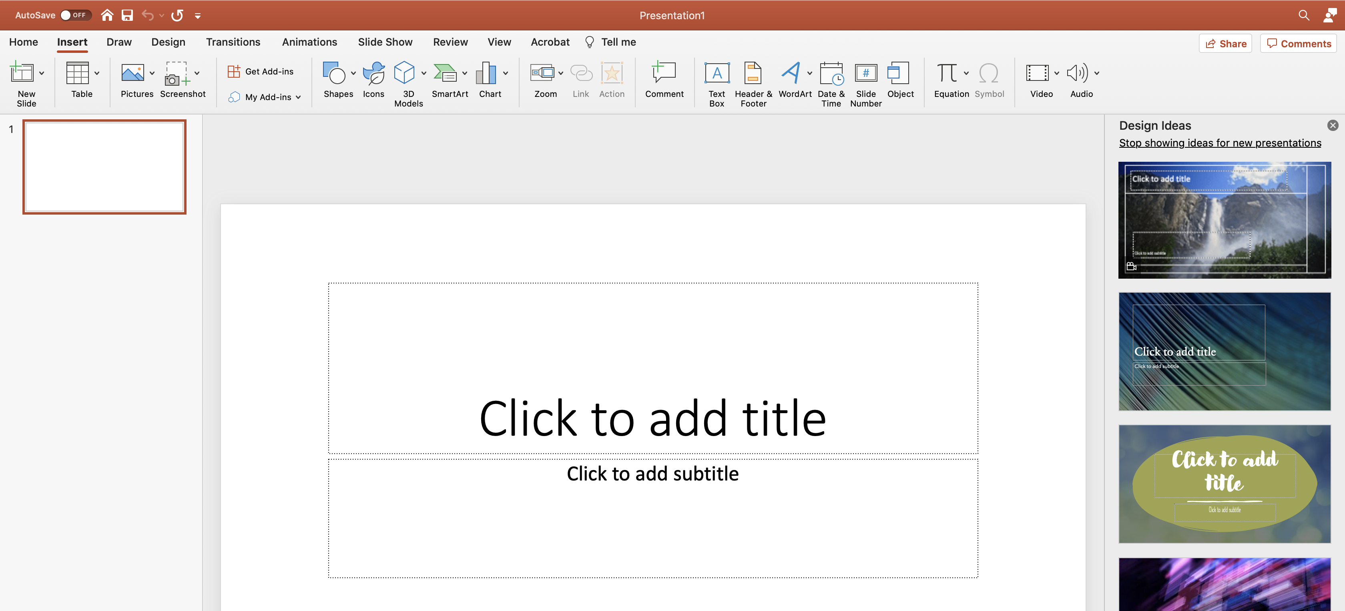The image size is (1345, 611).
Task: Select the waterfall design idea
Action: click(1224, 220)
